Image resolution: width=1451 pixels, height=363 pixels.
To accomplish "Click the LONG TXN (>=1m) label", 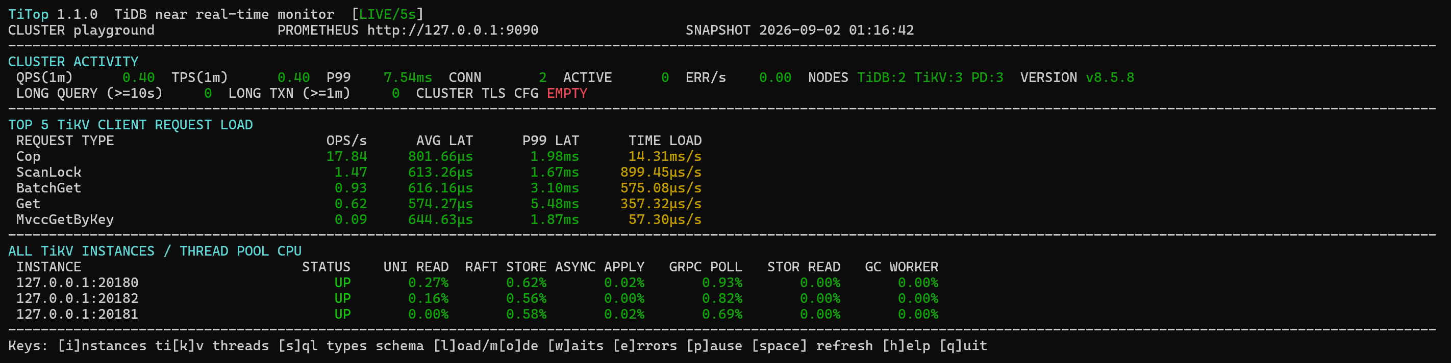I will (289, 93).
